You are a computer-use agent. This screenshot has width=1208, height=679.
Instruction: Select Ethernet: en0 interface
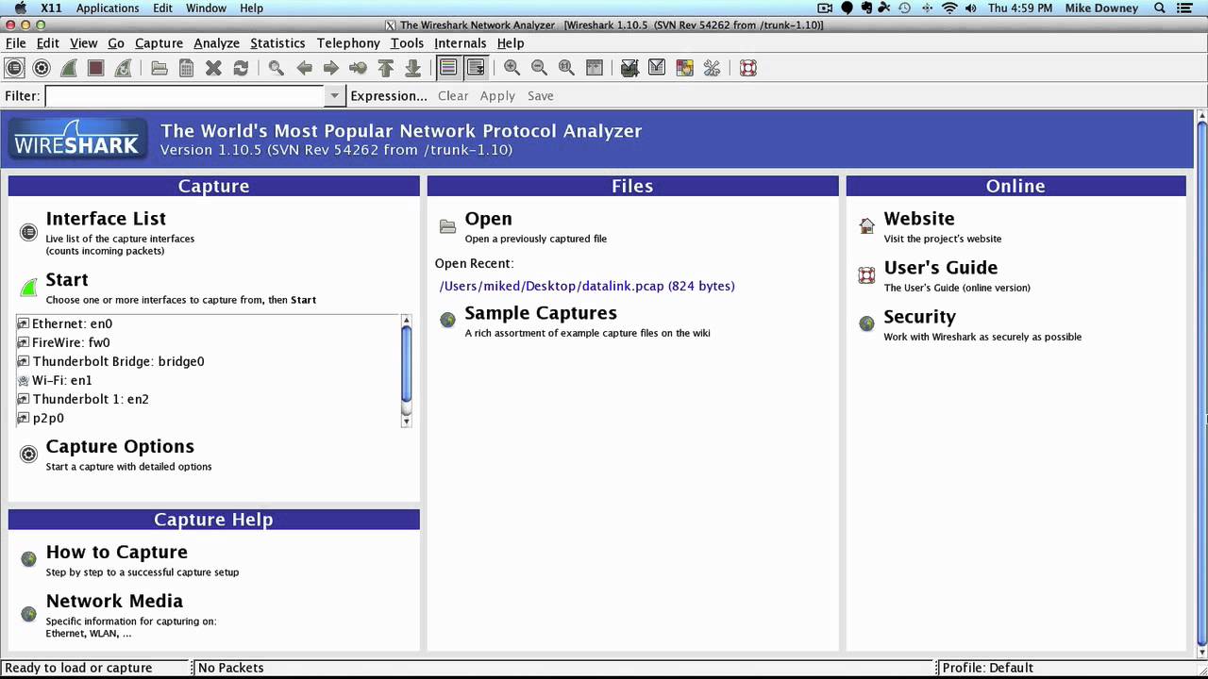click(72, 323)
